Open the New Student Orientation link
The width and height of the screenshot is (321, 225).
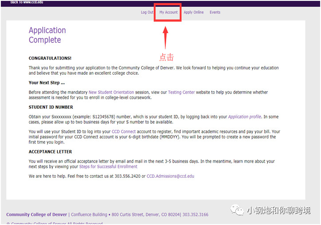pos(111,92)
